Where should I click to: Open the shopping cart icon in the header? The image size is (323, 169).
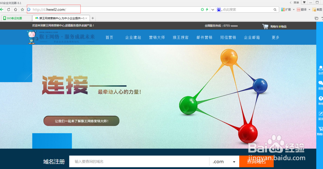click(265, 26)
